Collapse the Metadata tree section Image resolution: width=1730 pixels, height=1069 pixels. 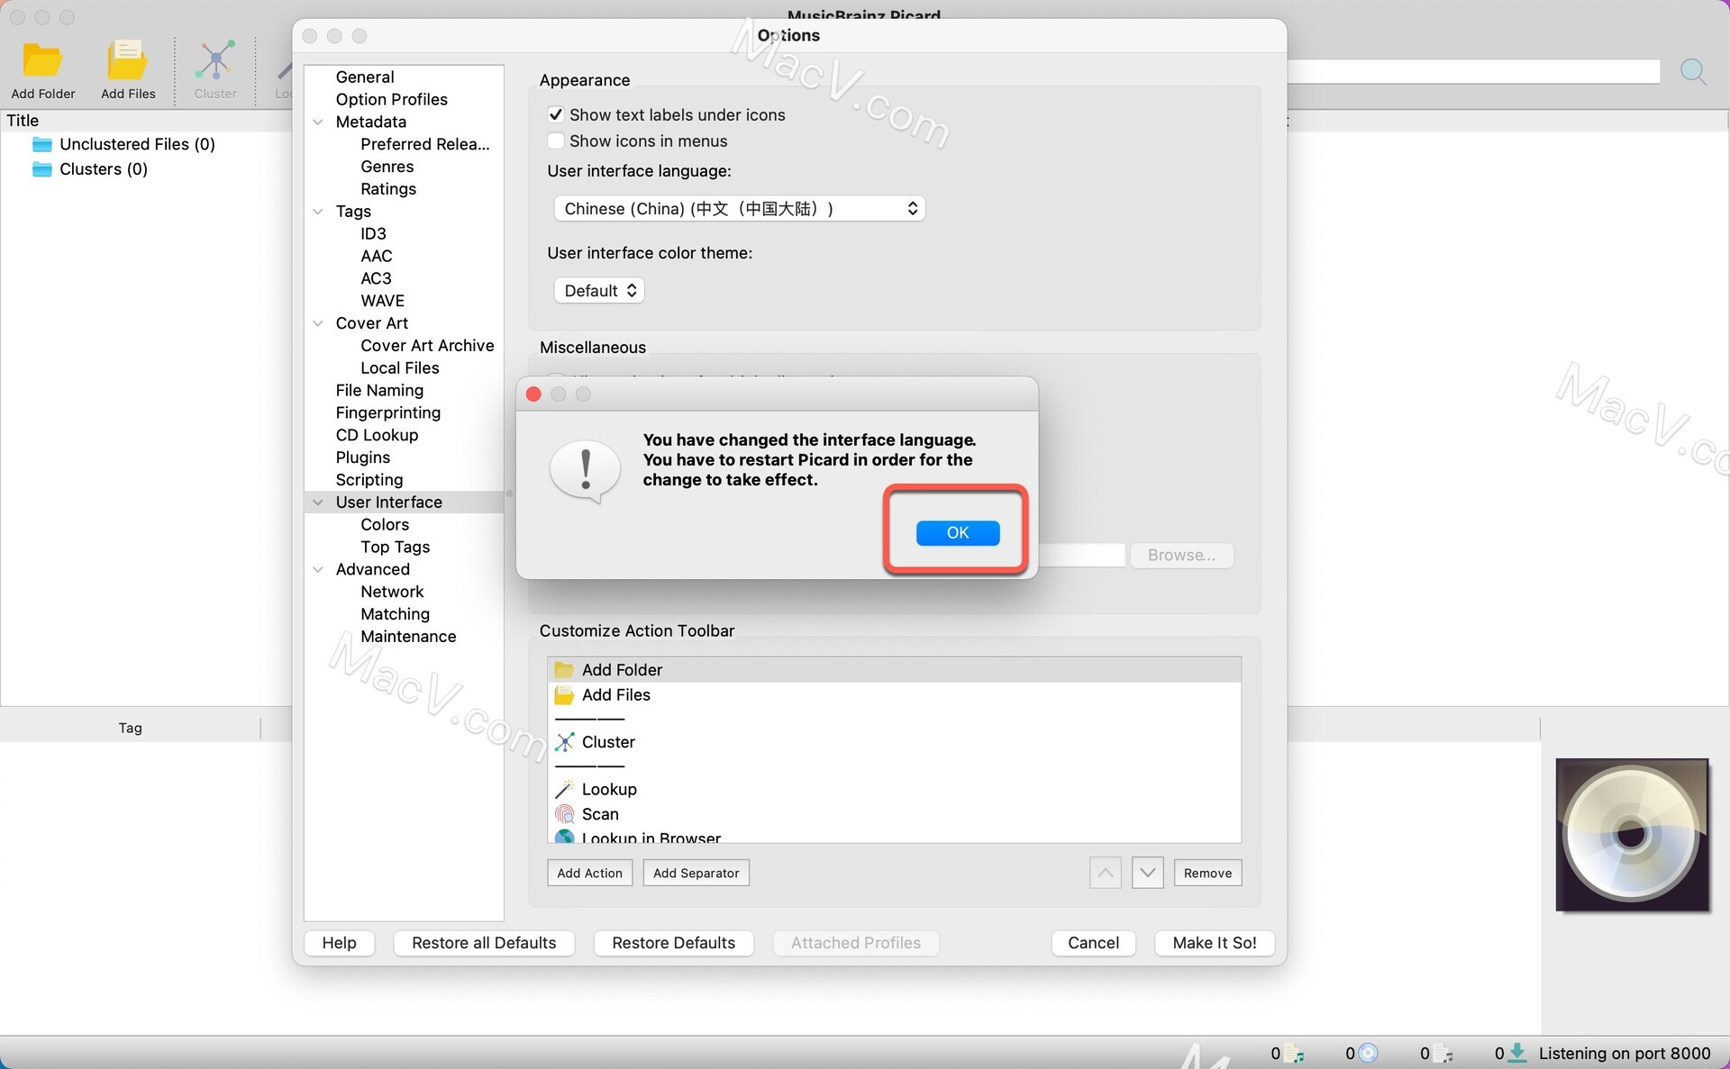tap(318, 122)
